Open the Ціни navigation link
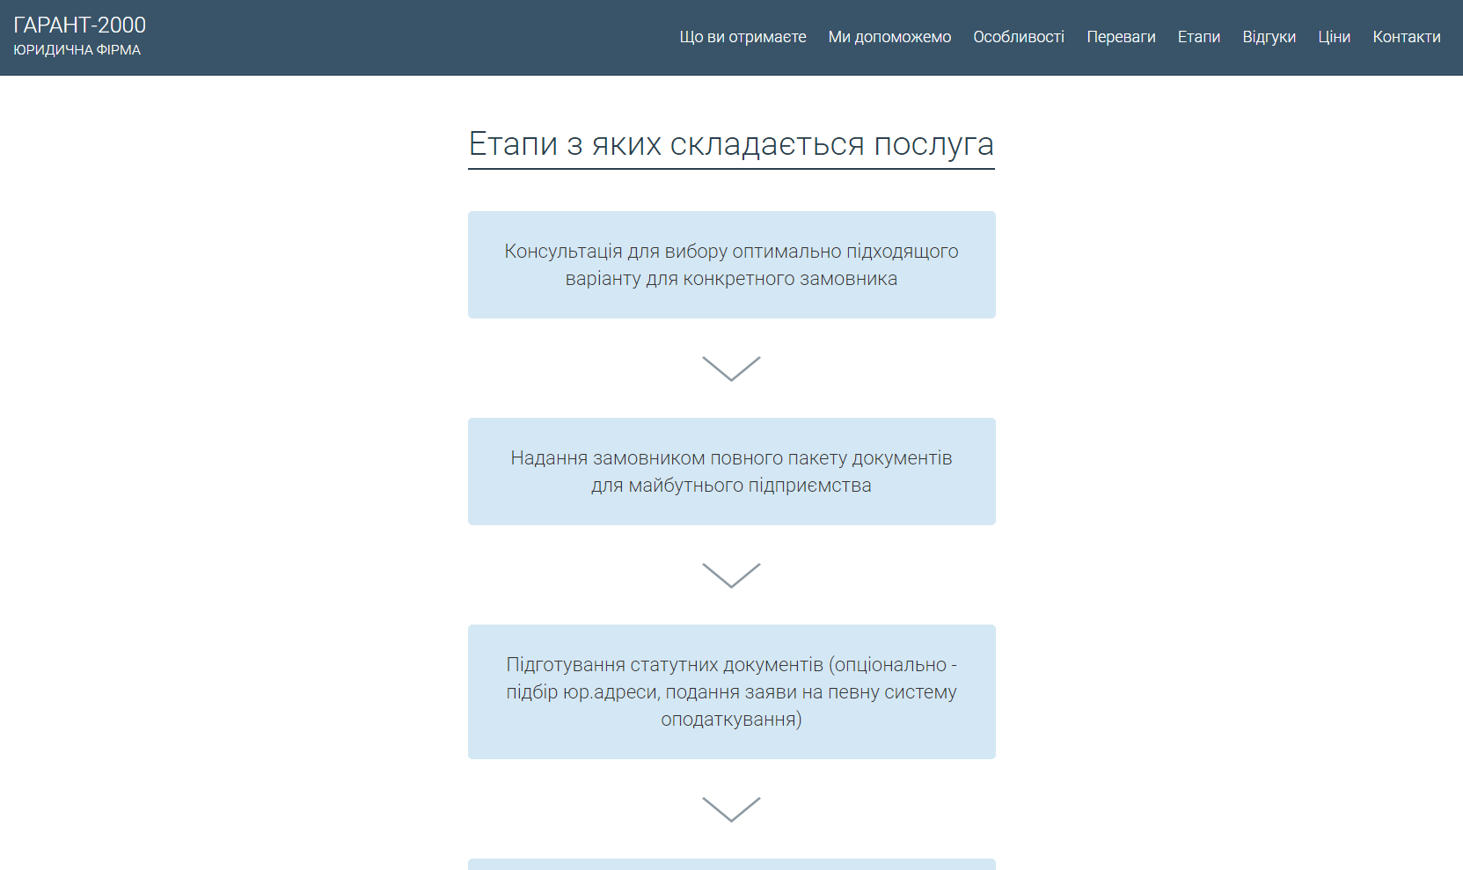The width and height of the screenshot is (1463, 870). (x=1335, y=37)
